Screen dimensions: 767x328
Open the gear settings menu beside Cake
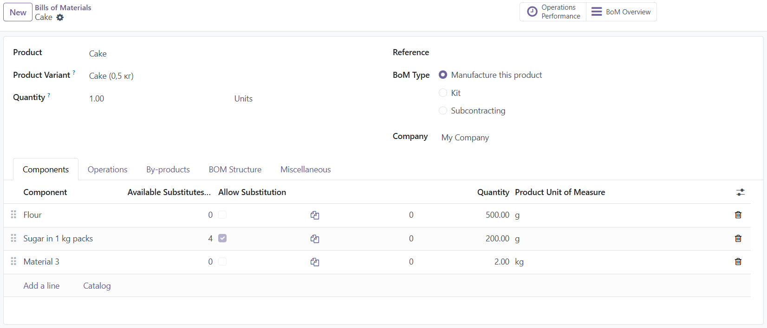click(x=60, y=18)
